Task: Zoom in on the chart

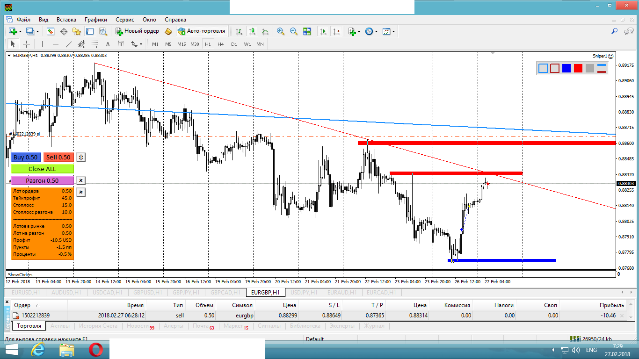Action: click(x=281, y=31)
